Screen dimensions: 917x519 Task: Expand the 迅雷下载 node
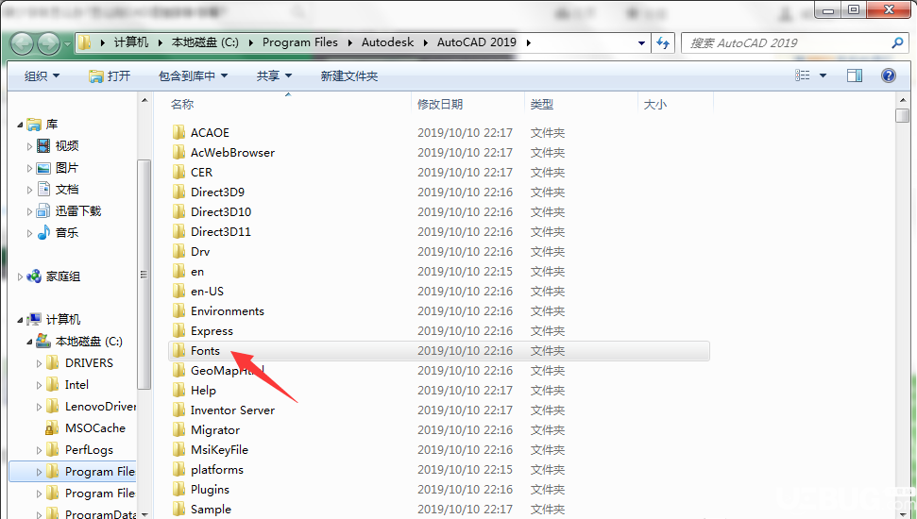[29, 211]
